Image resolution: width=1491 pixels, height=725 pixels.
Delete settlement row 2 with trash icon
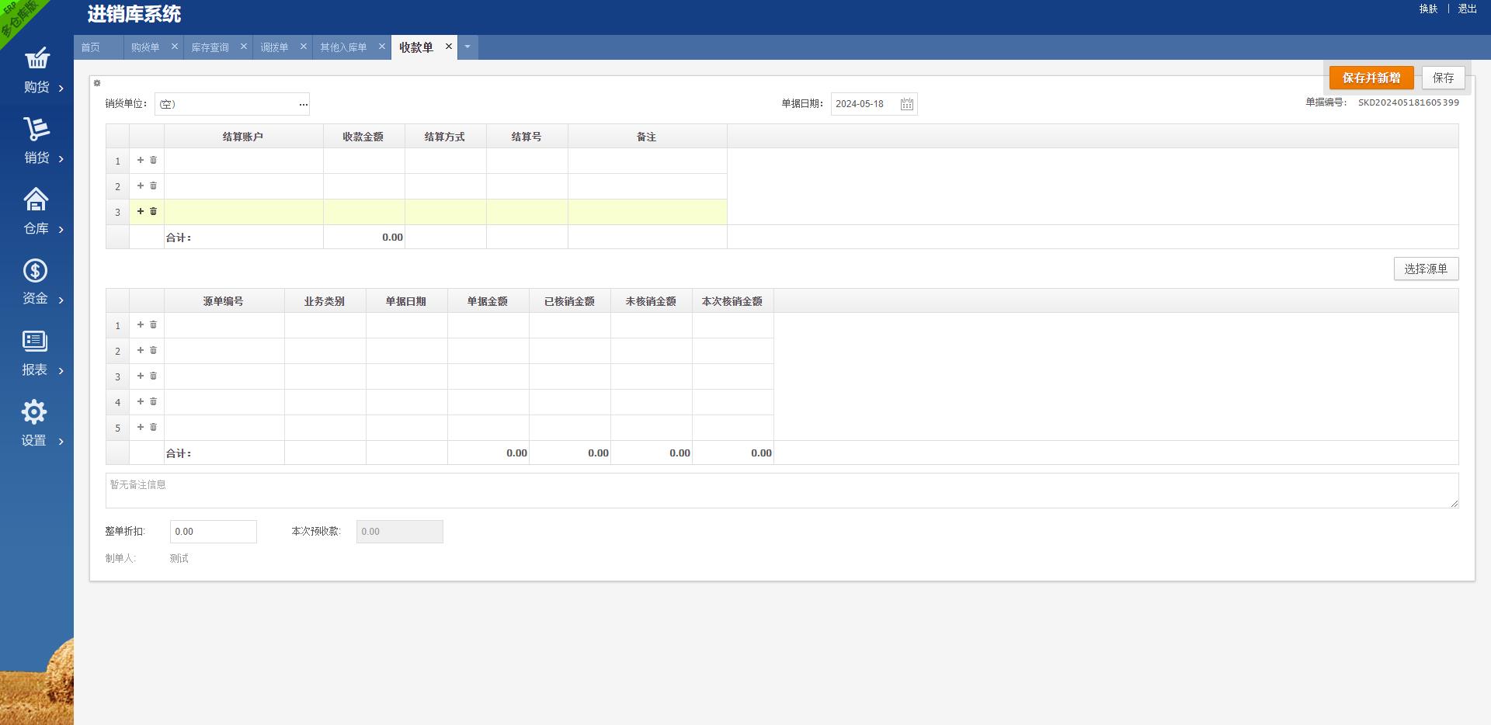[x=153, y=186]
